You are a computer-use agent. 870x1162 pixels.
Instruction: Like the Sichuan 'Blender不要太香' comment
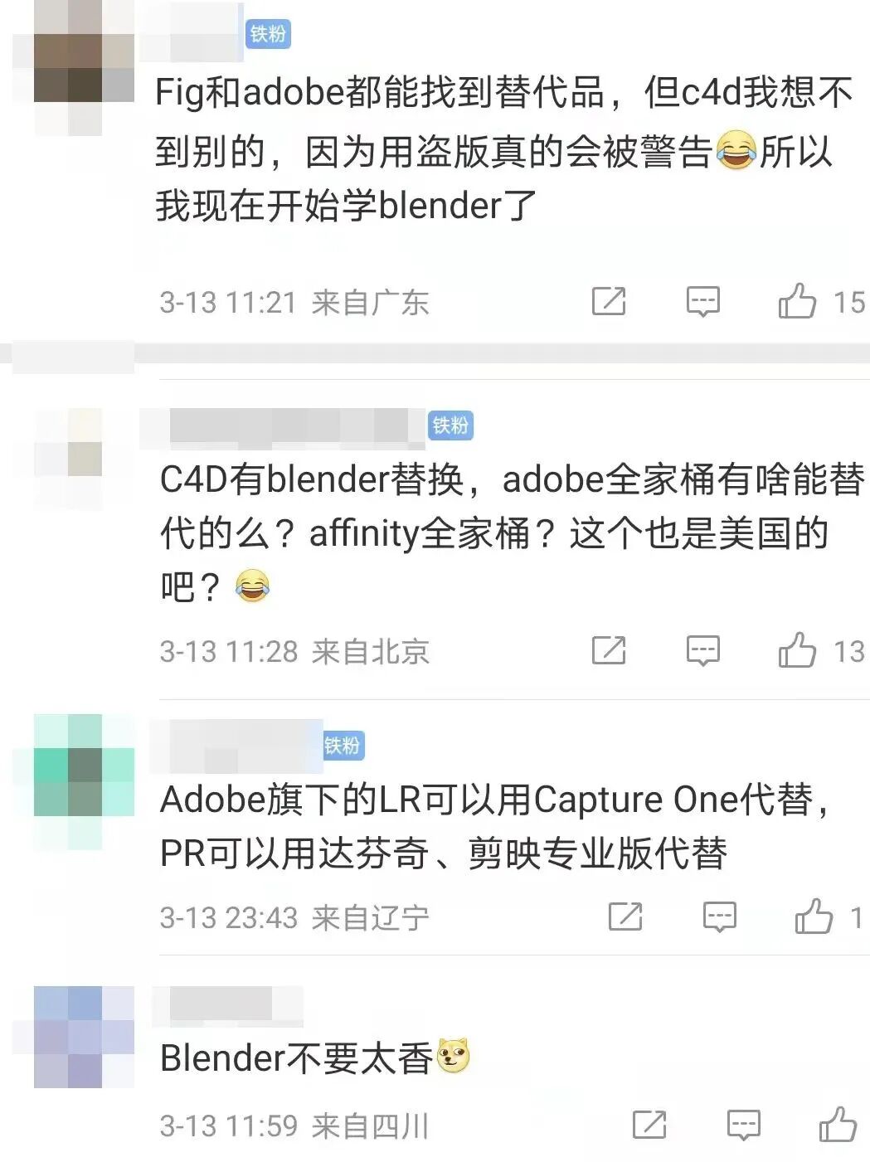pos(838,1124)
